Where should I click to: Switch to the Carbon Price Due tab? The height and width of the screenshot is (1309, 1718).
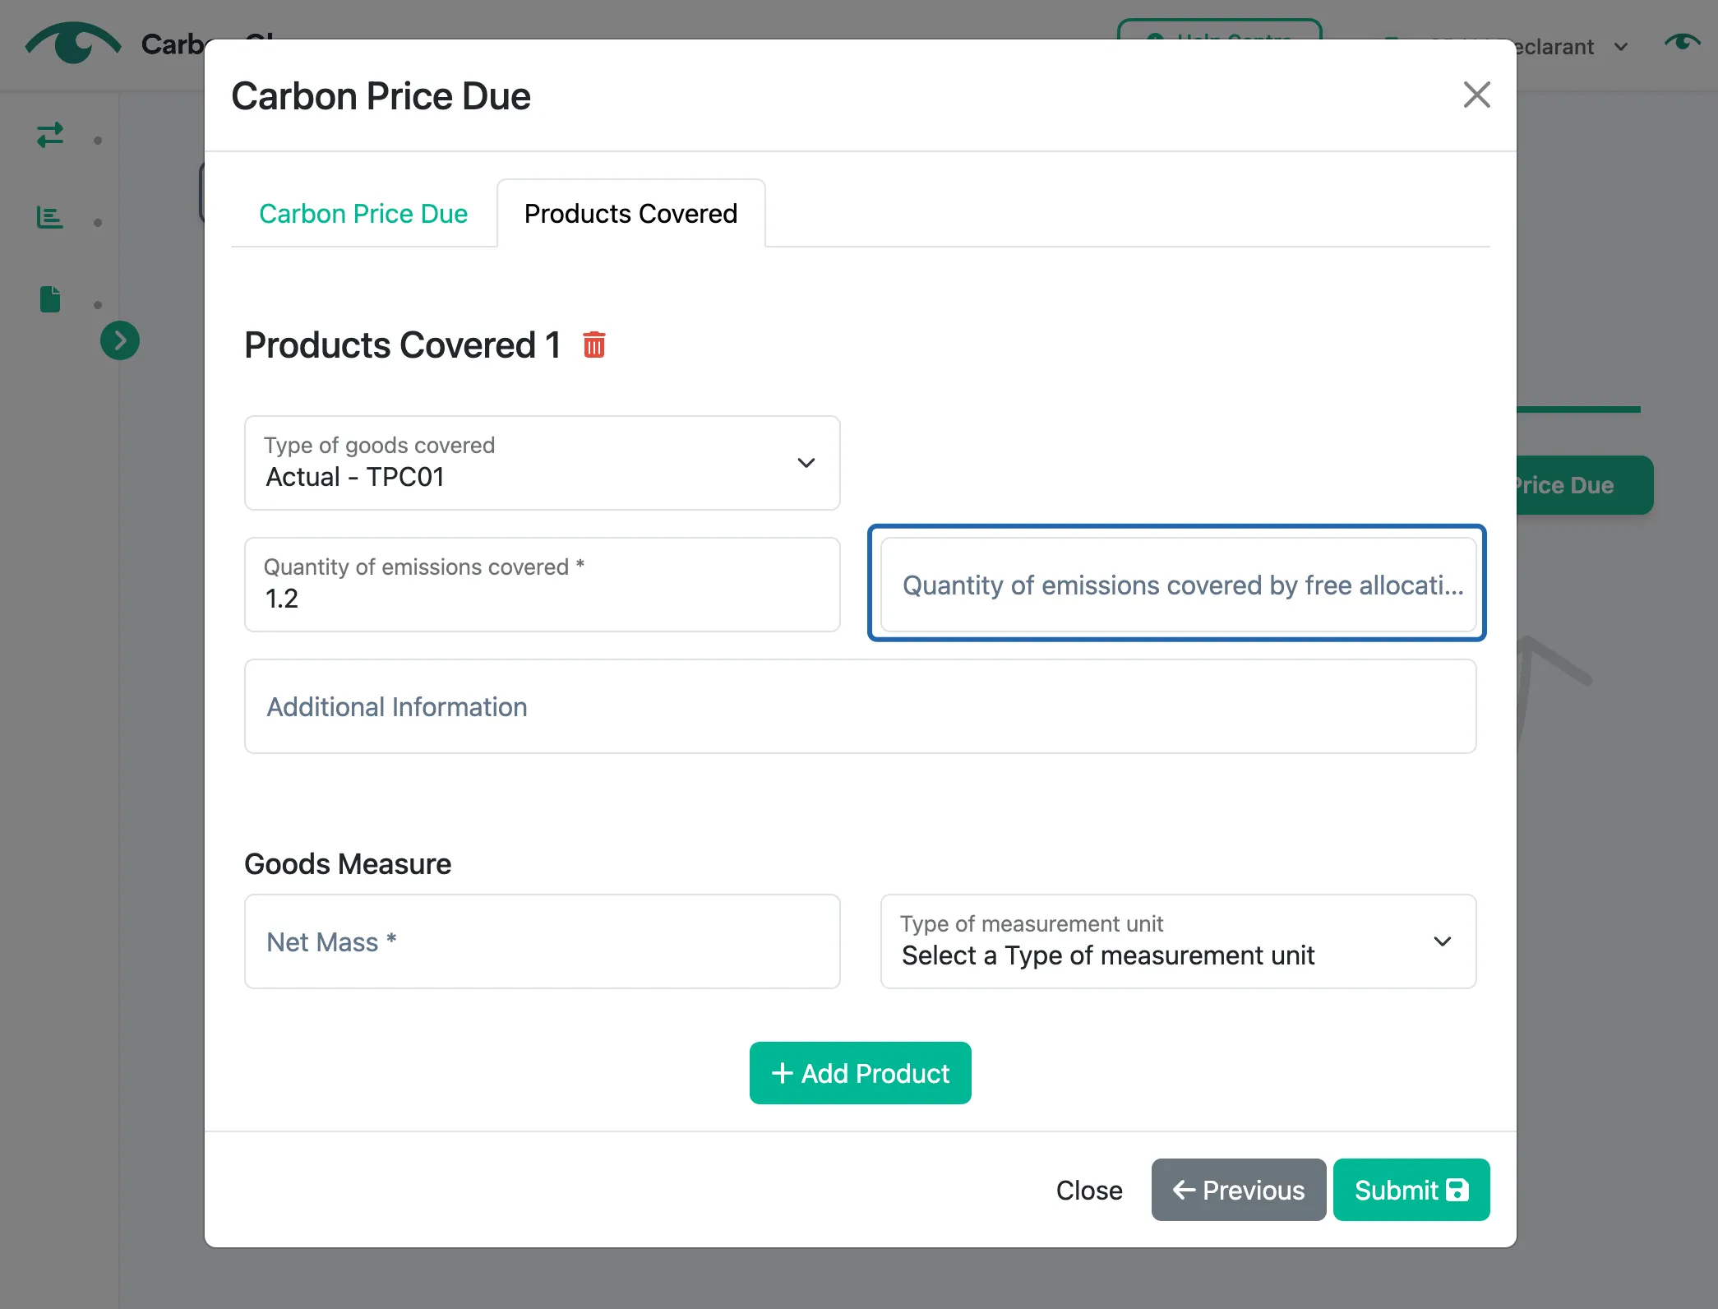[x=363, y=214]
